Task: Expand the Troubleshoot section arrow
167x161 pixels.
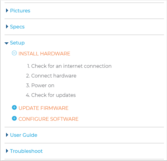Action: [7, 151]
